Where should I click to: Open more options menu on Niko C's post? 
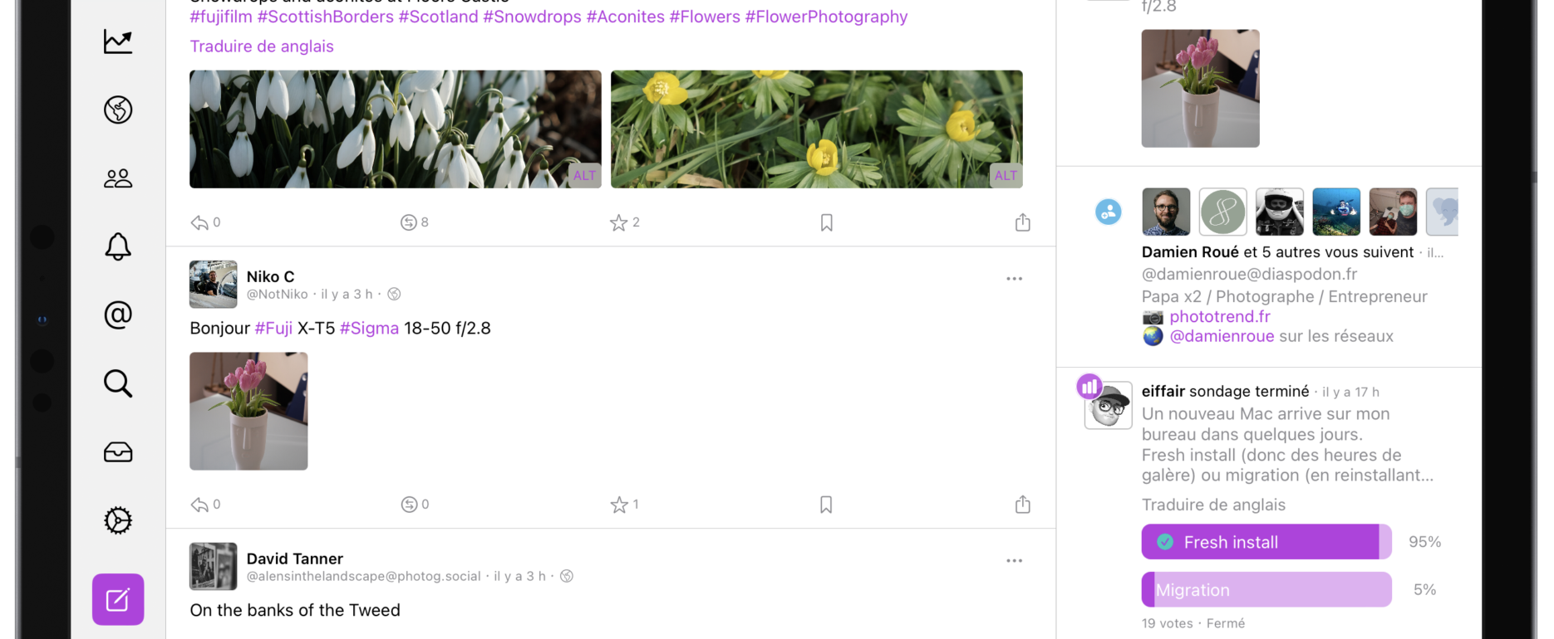pos(1014,279)
